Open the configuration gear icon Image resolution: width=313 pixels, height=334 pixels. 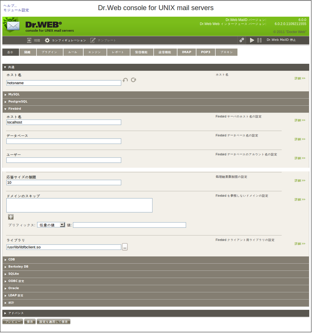pos(47,40)
